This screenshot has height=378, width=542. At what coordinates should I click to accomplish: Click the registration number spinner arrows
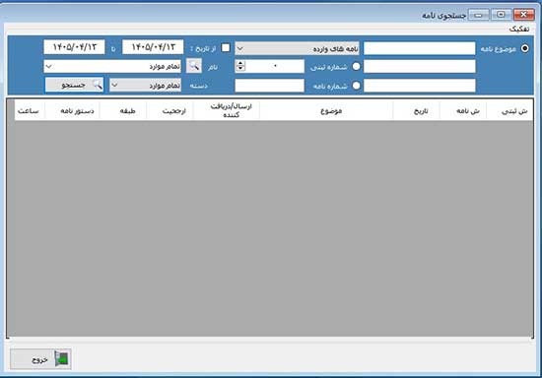pos(240,66)
